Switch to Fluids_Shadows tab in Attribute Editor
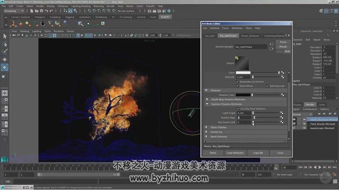The height and width of the screenshot is (190, 339). (x=250, y=36)
